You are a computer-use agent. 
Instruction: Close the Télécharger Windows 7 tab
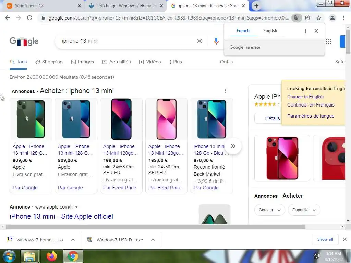pyautogui.click(x=161, y=6)
